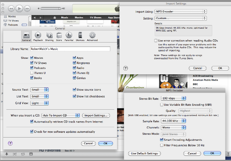Click the show artwork viewer icon
231x161 pixels.
pyautogui.click(x=31, y=154)
